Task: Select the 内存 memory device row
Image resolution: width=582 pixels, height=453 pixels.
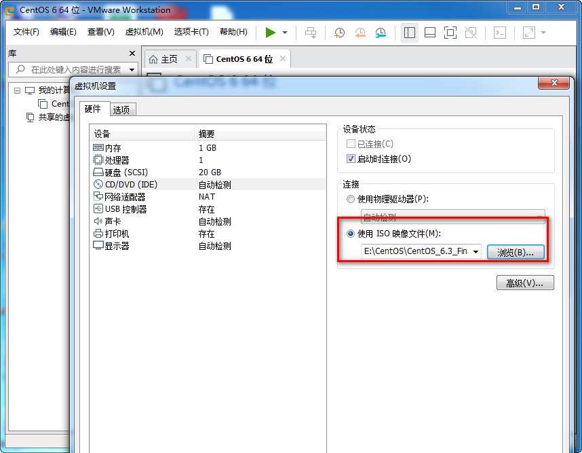Action: (208, 148)
